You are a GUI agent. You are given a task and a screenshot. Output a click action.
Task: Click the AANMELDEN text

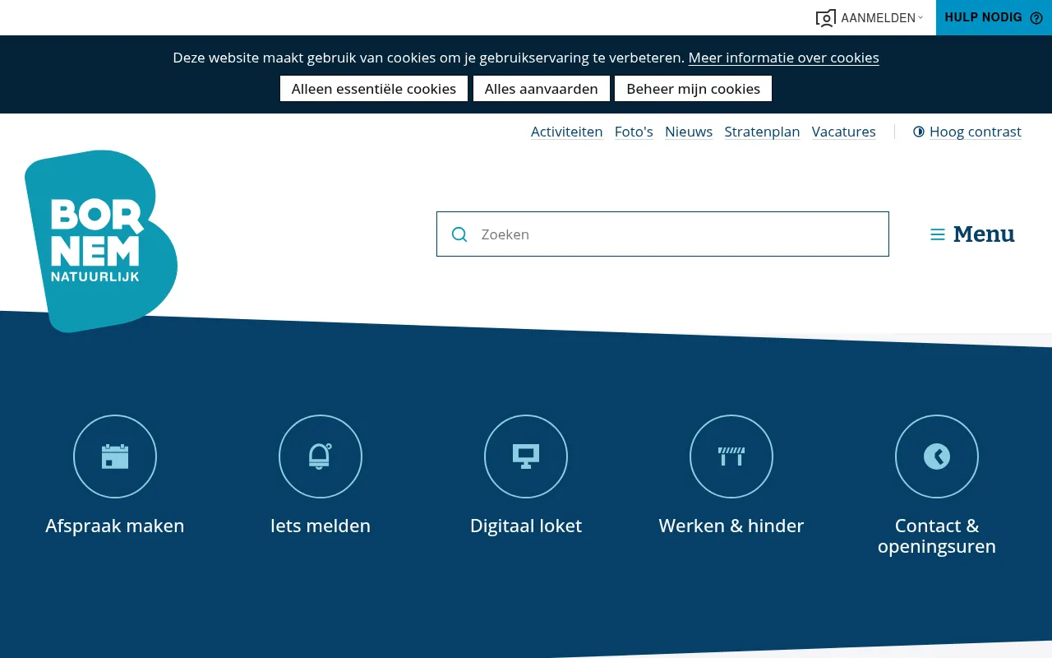(878, 18)
